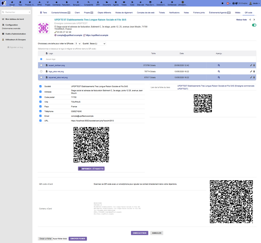Viewport: 261px width, 243px height.
Task: Open the Projets module icon
Action: pyautogui.click(x=47, y=2)
